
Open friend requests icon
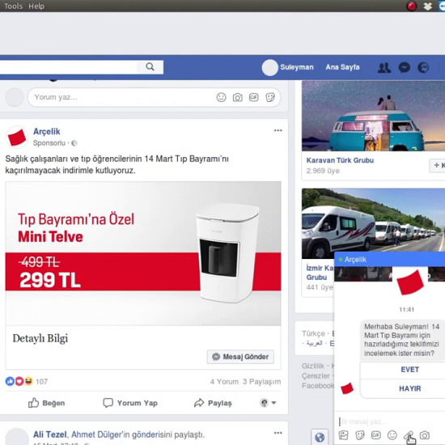click(x=384, y=67)
